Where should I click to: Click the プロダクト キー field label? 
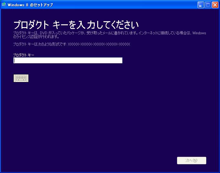[24, 55]
